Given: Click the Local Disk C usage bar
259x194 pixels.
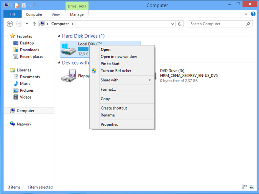Looking at the screenshot, I should tap(83, 49).
